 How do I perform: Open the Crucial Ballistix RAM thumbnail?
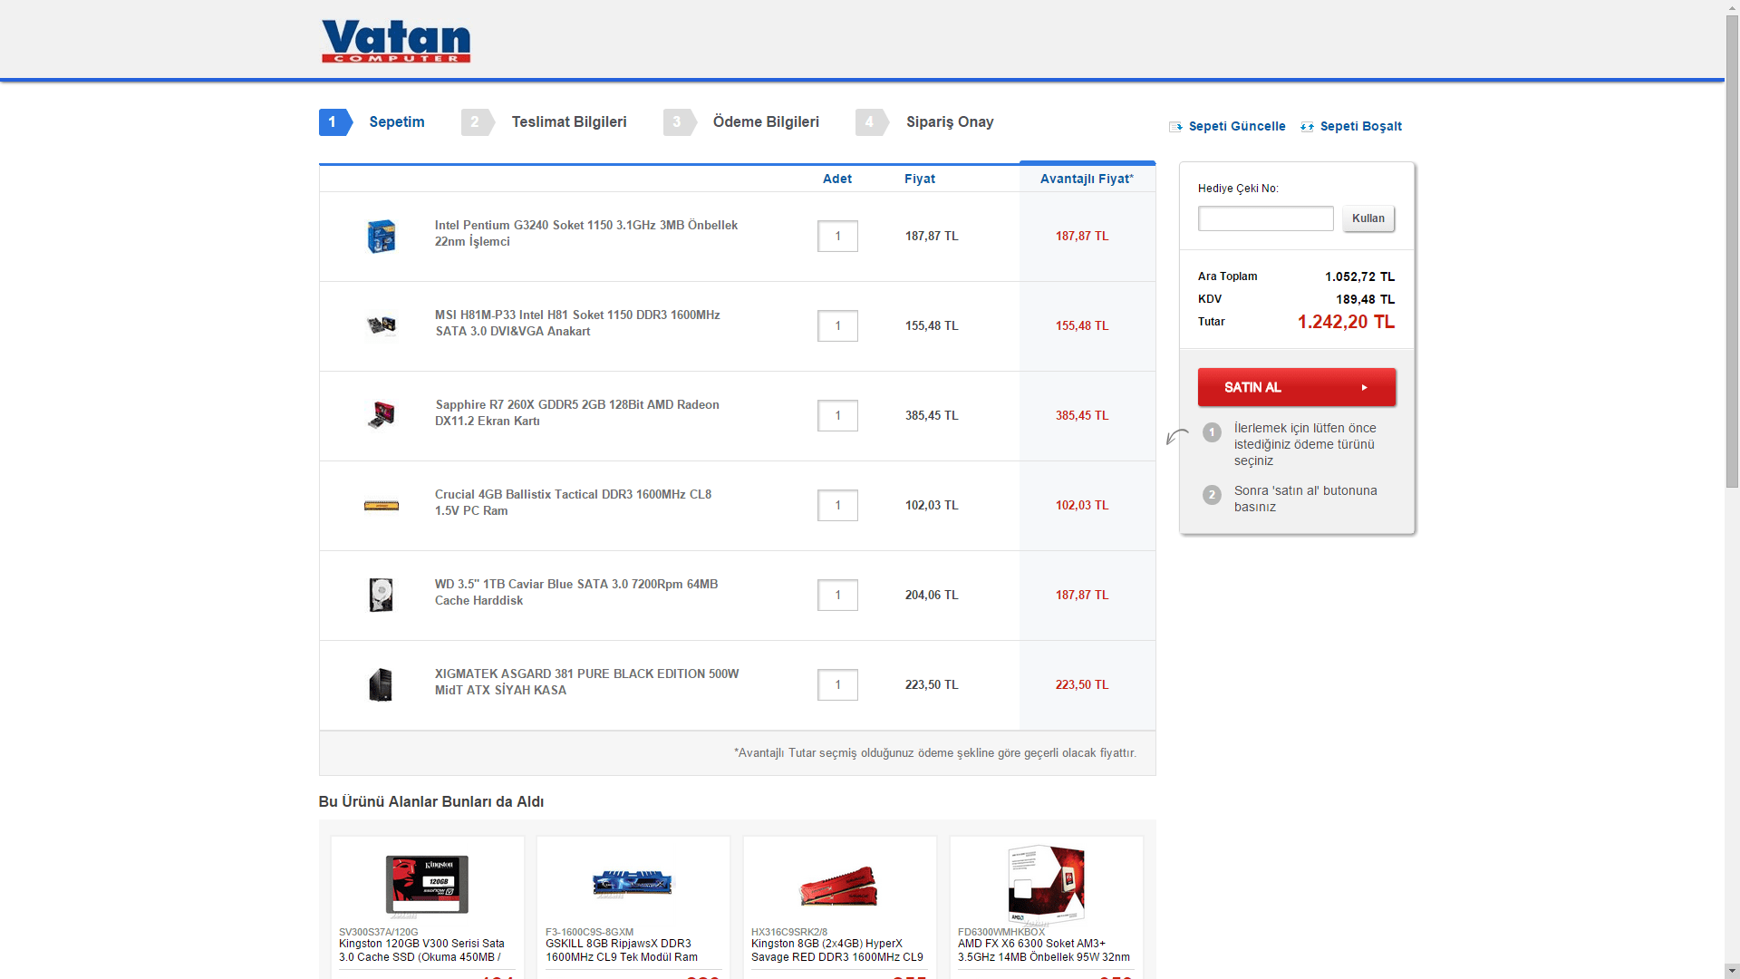(x=382, y=506)
